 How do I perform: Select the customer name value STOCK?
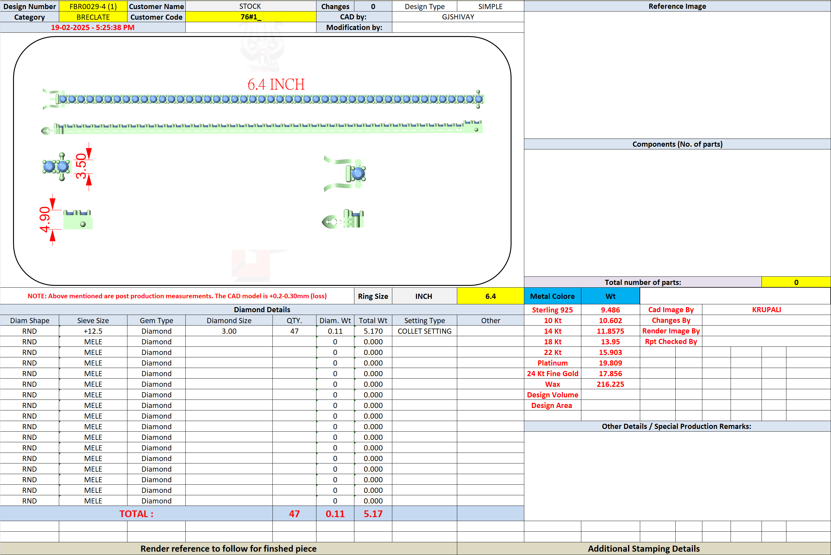(x=250, y=6)
